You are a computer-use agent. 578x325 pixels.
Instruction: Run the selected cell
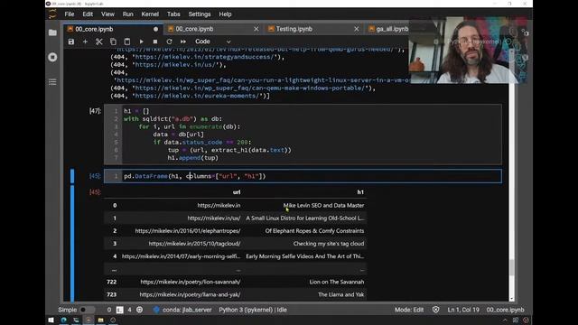141,42
